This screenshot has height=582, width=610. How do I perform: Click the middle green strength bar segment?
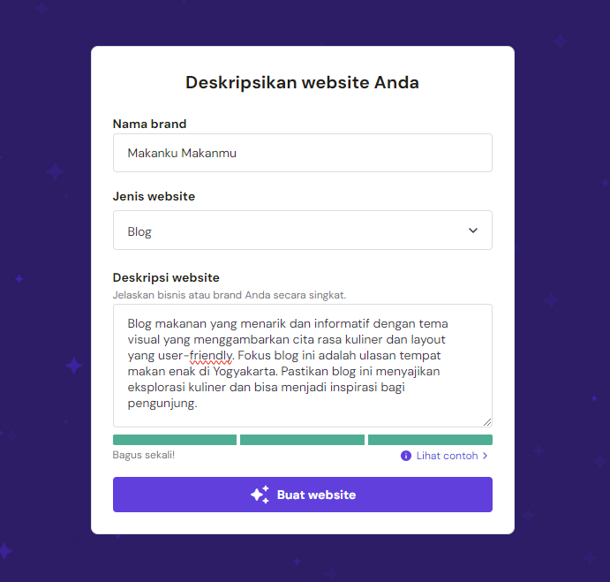pyautogui.click(x=302, y=440)
